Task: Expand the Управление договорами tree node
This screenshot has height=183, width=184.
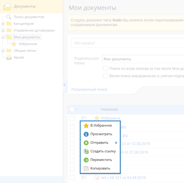Action: coord(3,30)
